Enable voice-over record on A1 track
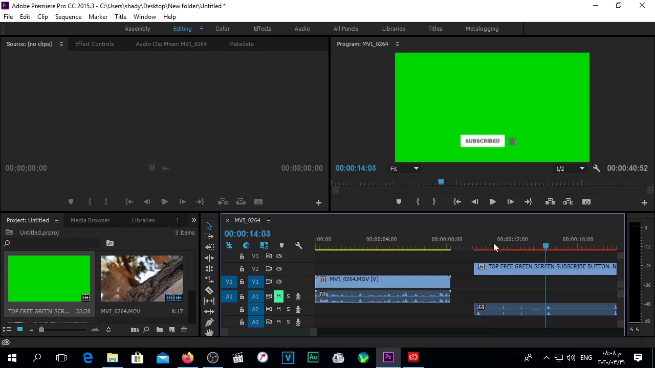 (x=298, y=296)
